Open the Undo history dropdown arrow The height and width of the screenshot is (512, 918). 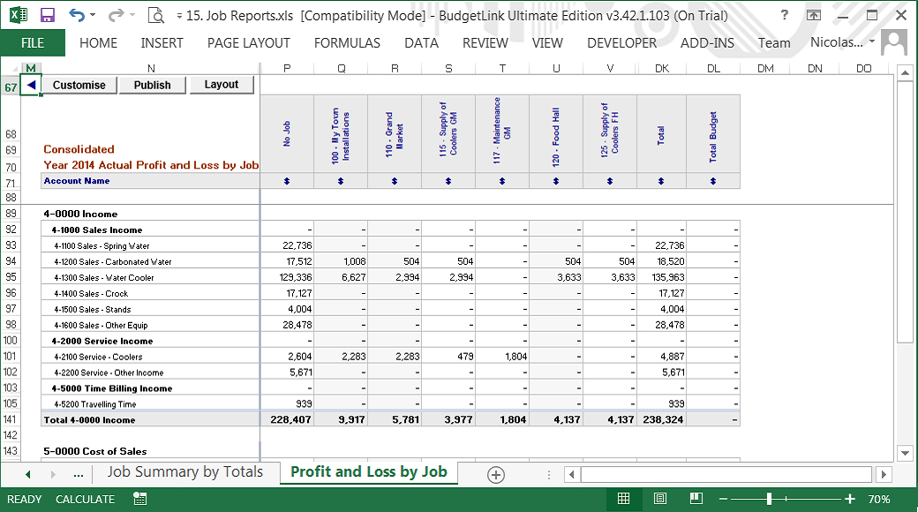pyautogui.click(x=93, y=15)
